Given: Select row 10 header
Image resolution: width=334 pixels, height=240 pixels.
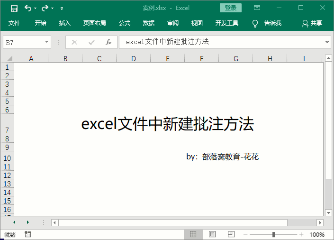Looking at the screenshot, I should (x=7, y=157).
